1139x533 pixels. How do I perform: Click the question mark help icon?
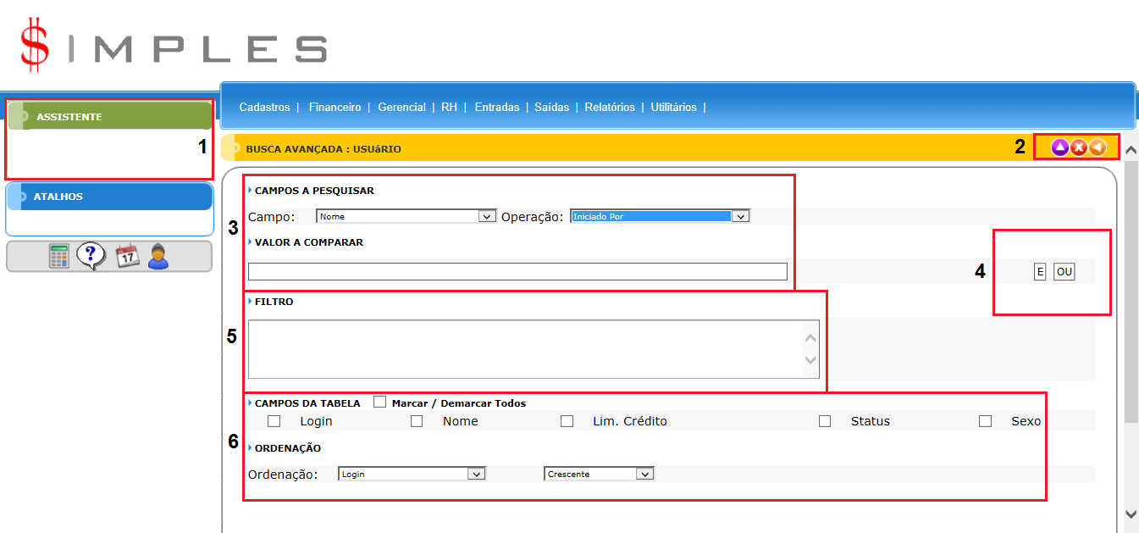pos(91,256)
